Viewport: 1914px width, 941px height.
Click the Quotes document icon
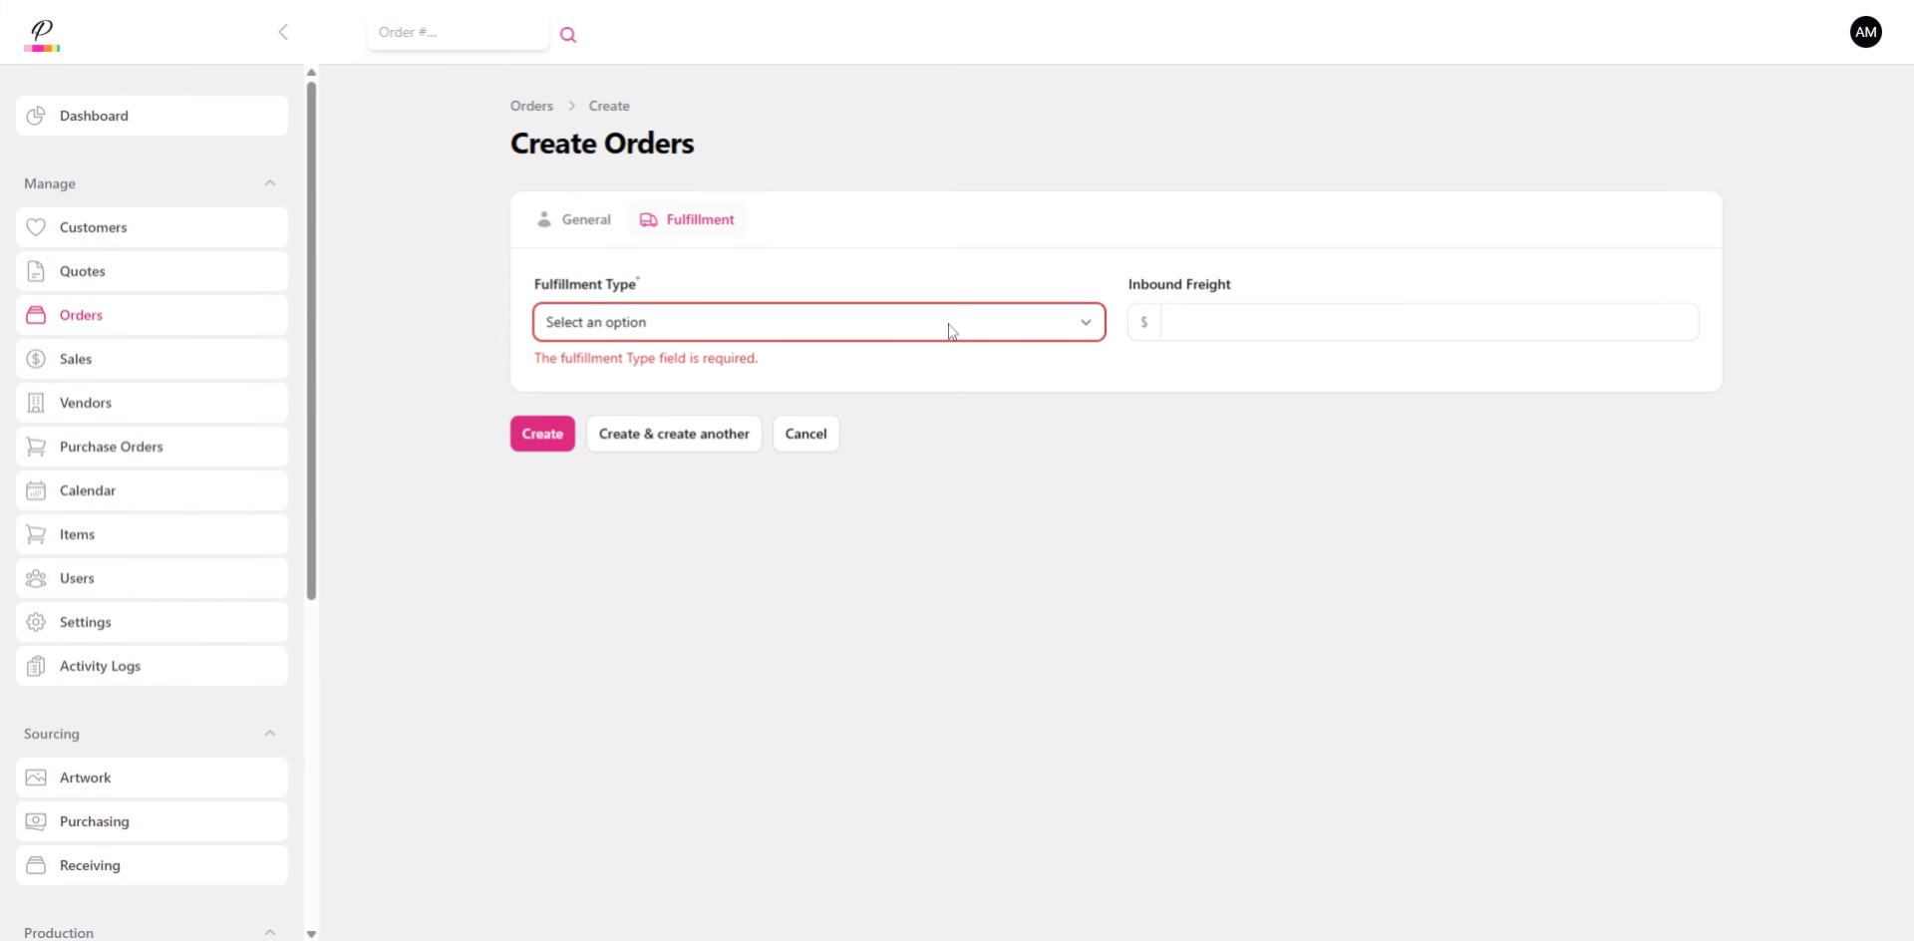(36, 270)
